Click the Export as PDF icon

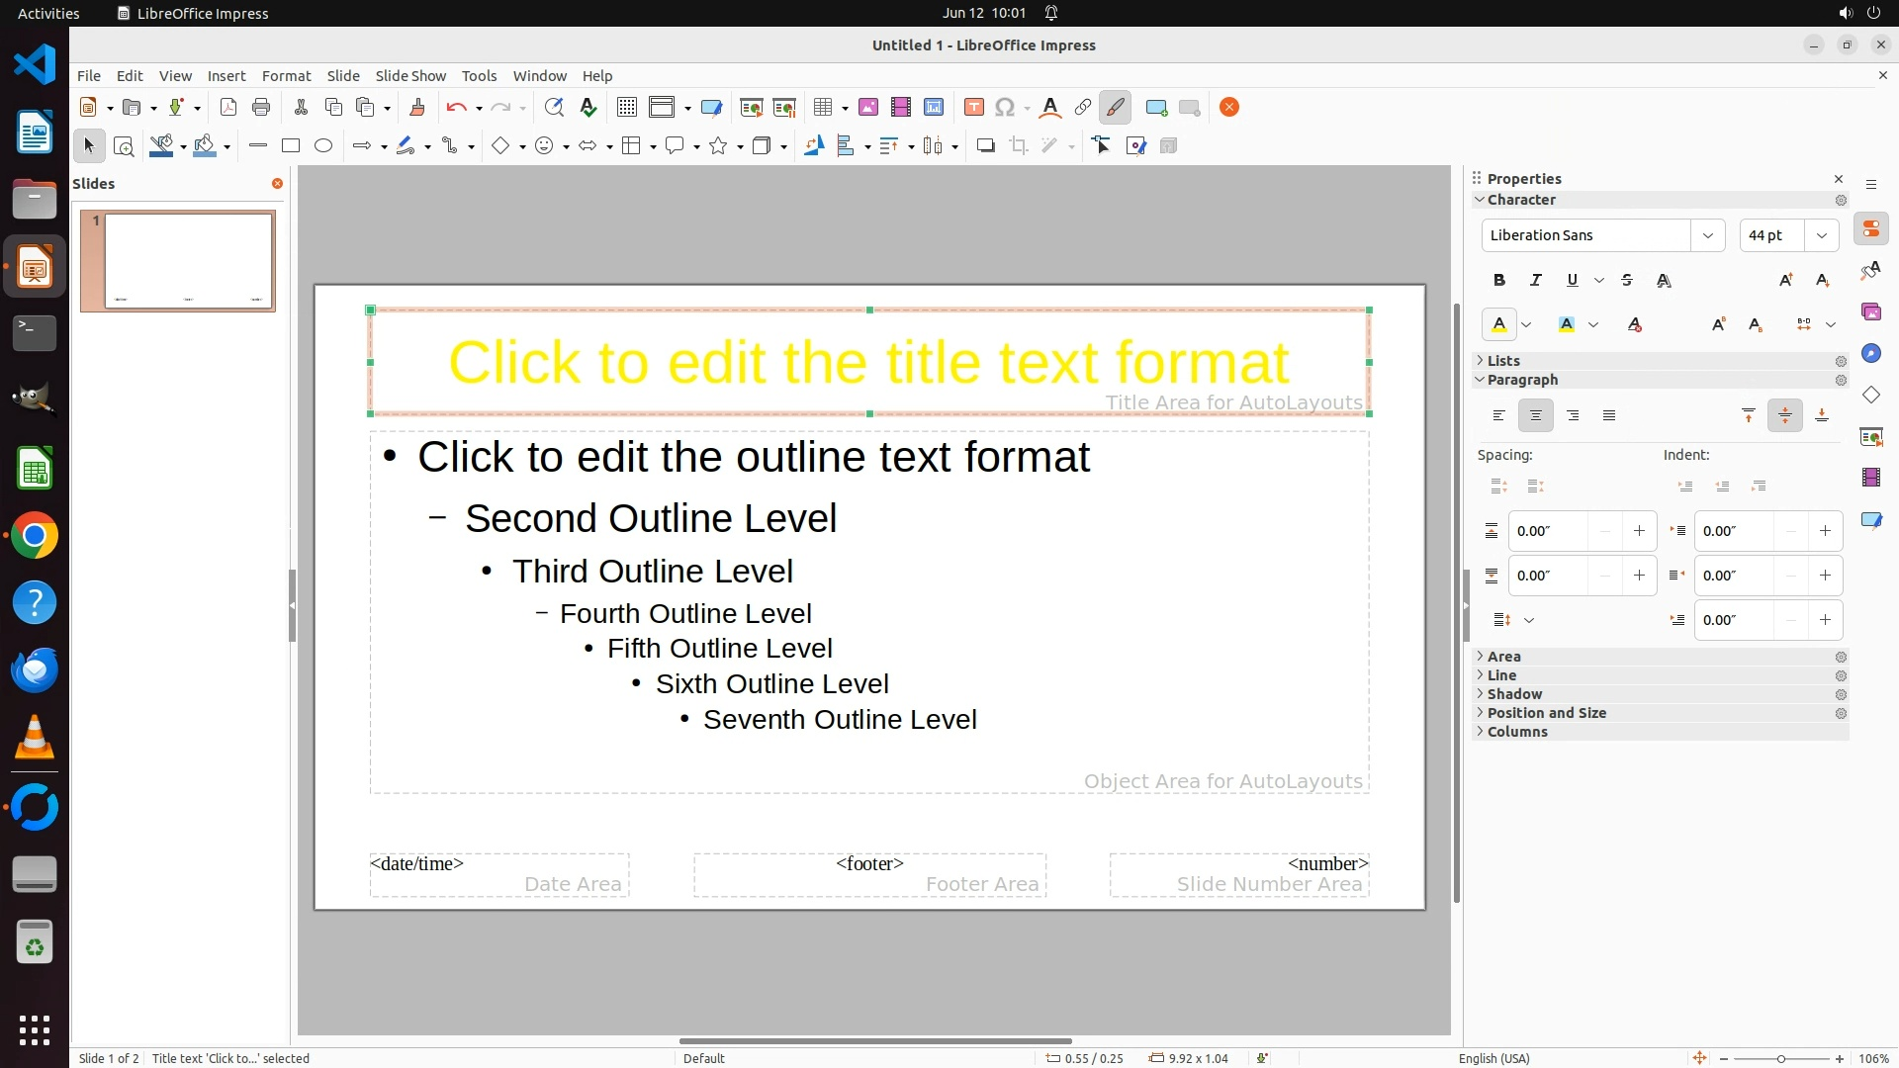tap(228, 108)
